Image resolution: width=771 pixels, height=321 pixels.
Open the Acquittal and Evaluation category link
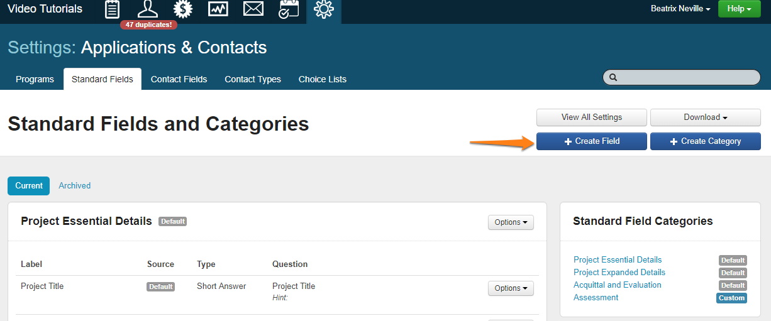point(617,285)
